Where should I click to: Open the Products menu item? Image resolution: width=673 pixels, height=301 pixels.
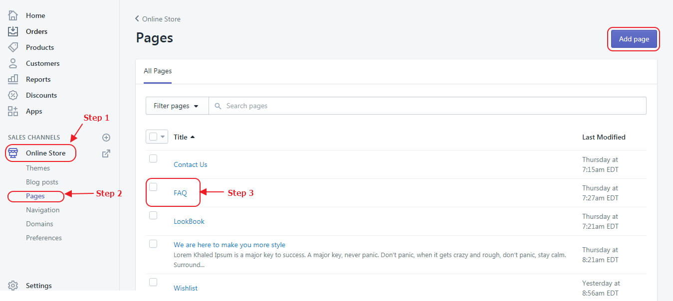pos(40,47)
